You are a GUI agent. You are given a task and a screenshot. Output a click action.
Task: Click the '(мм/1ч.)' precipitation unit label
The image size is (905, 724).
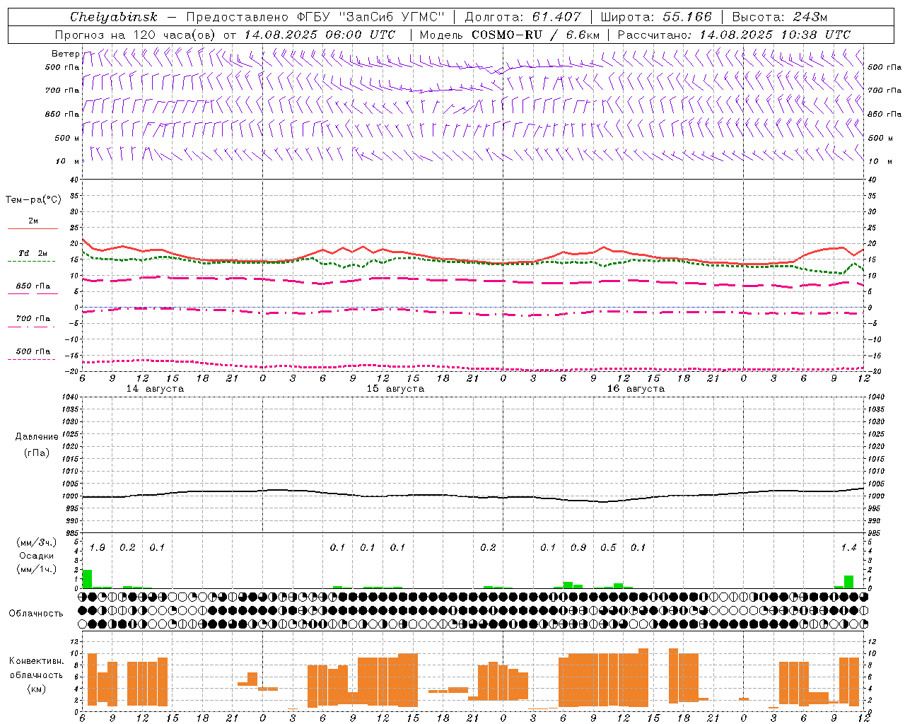click(x=36, y=569)
